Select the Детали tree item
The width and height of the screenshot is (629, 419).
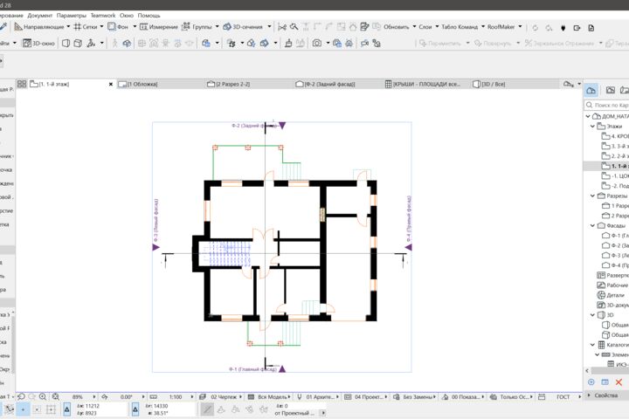coord(611,295)
